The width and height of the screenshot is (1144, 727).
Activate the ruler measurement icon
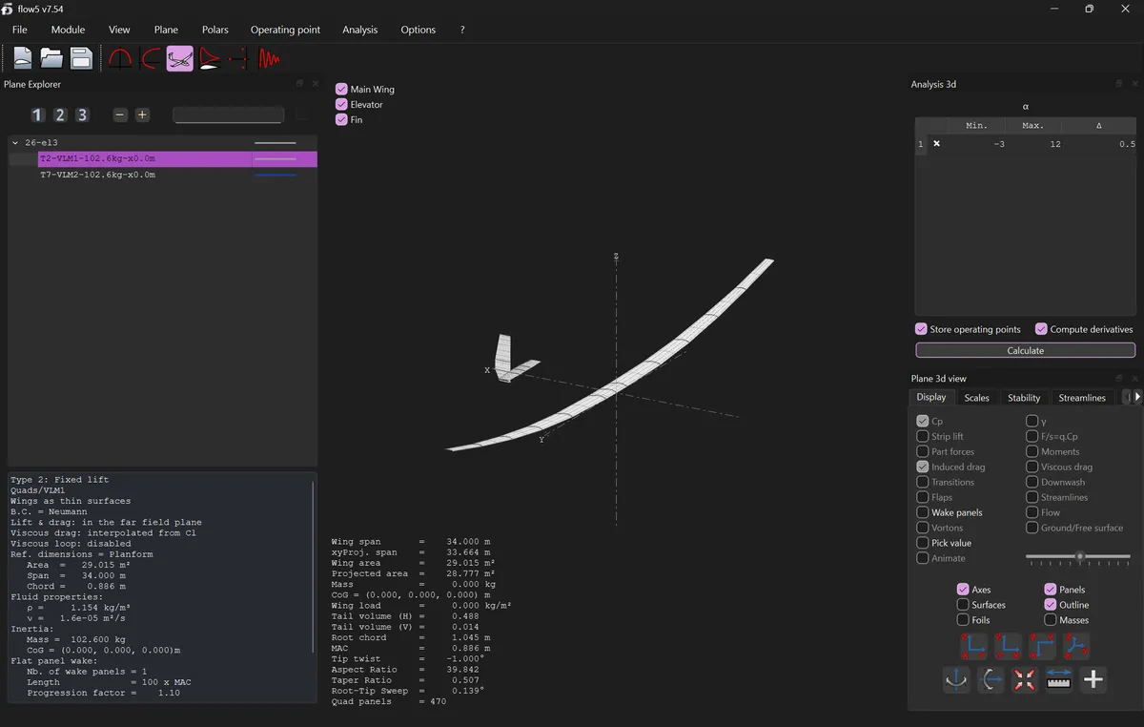point(1059,679)
